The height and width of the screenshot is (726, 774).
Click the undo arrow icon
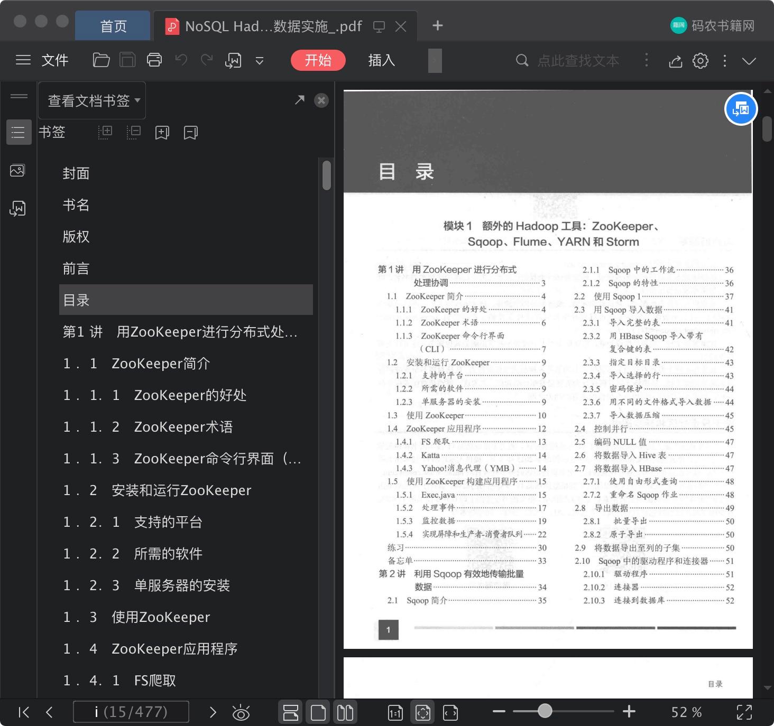pos(181,60)
